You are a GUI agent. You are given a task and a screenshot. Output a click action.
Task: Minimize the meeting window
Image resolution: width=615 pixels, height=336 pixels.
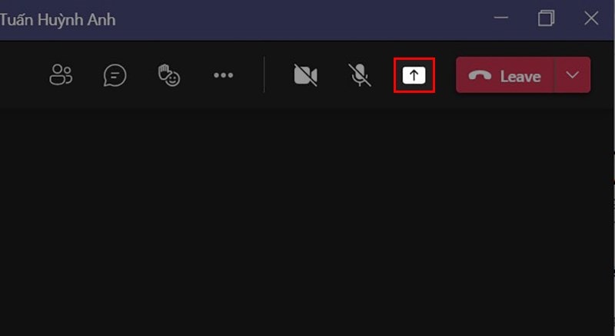tap(501, 18)
